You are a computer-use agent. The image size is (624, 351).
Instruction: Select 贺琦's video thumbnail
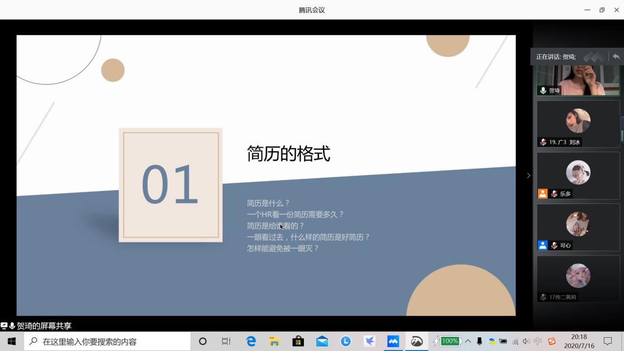pos(578,80)
